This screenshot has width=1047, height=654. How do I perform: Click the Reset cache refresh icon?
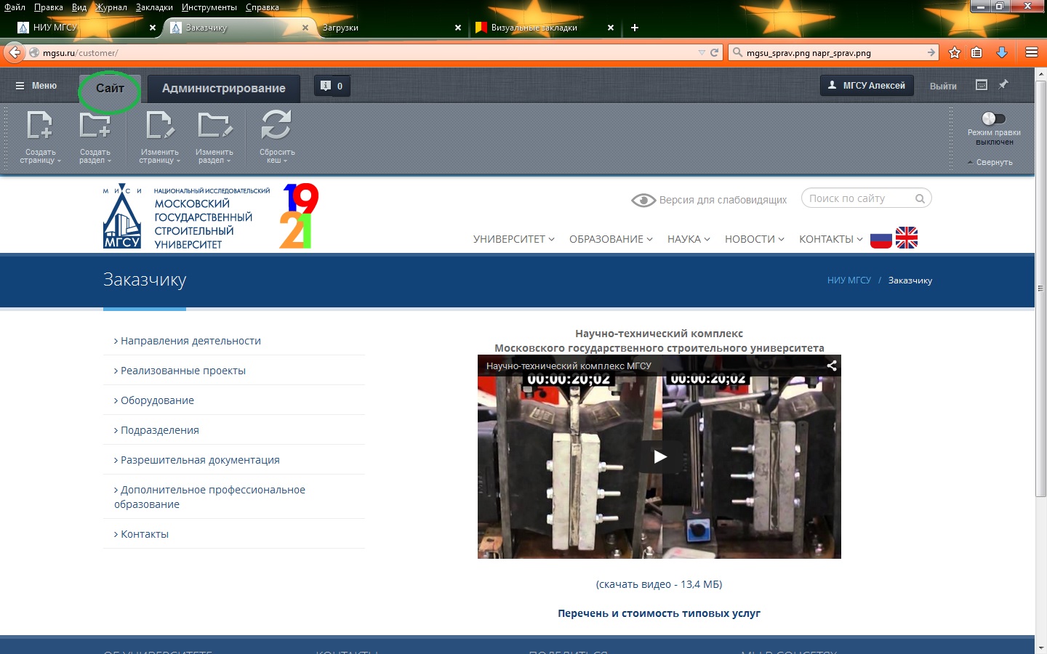276,124
